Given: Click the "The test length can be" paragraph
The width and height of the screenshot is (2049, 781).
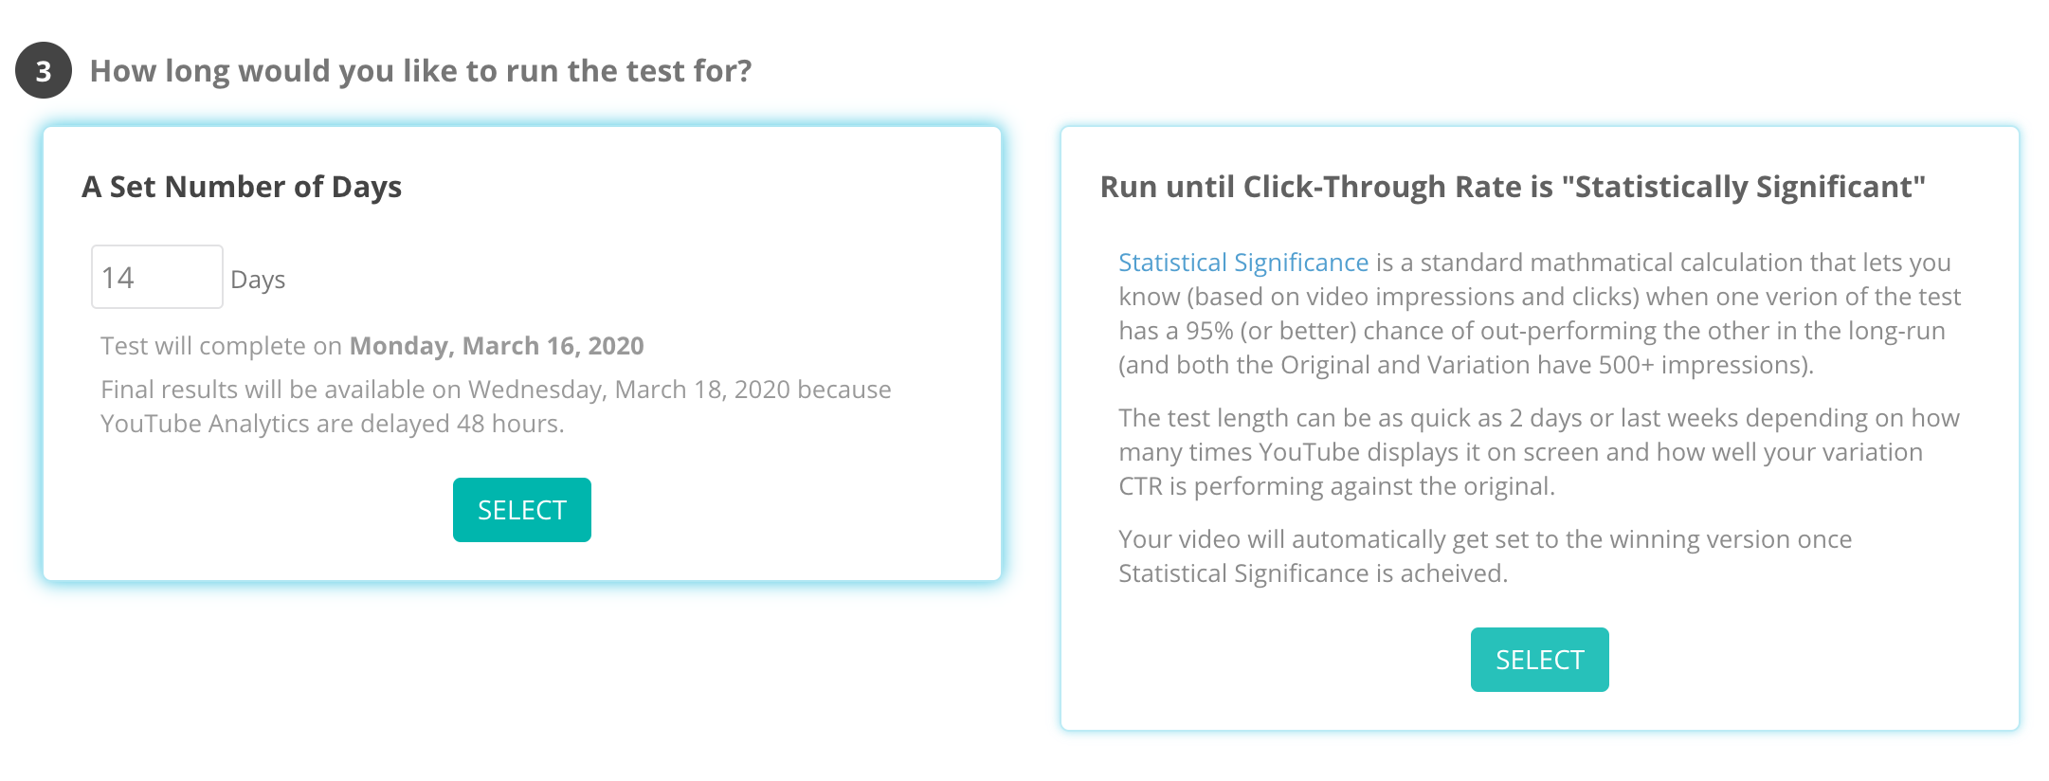Looking at the screenshot, I should (1538, 418).
